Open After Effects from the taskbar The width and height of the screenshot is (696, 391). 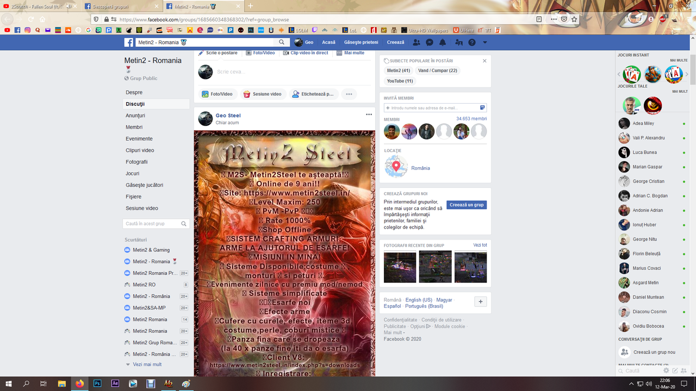pos(115,383)
